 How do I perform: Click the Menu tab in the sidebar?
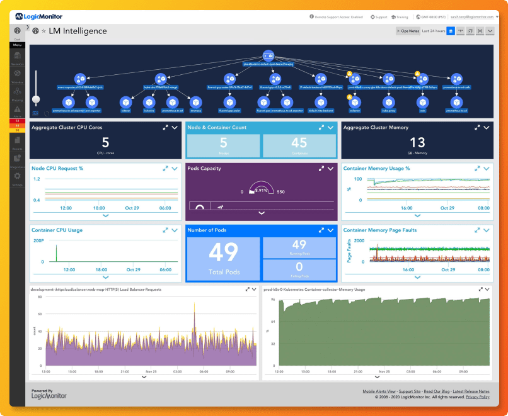point(17,45)
